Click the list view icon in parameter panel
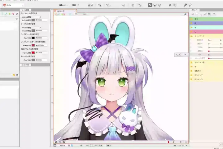The height and width of the screenshot is (149, 223). coord(209,14)
